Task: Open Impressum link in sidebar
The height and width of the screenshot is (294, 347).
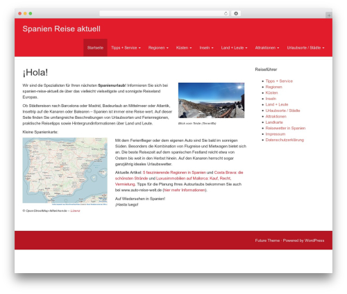Action: click(276, 134)
